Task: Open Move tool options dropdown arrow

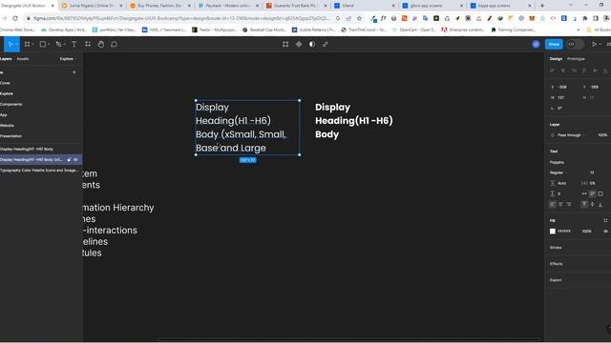Action: click(x=17, y=45)
